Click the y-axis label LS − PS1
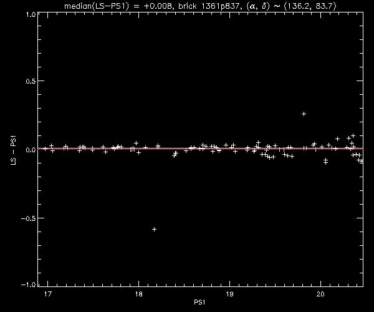This screenshot has height=312, width=374. (13, 150)
